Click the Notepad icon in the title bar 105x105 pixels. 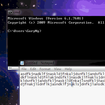click(x=22, y=63)
